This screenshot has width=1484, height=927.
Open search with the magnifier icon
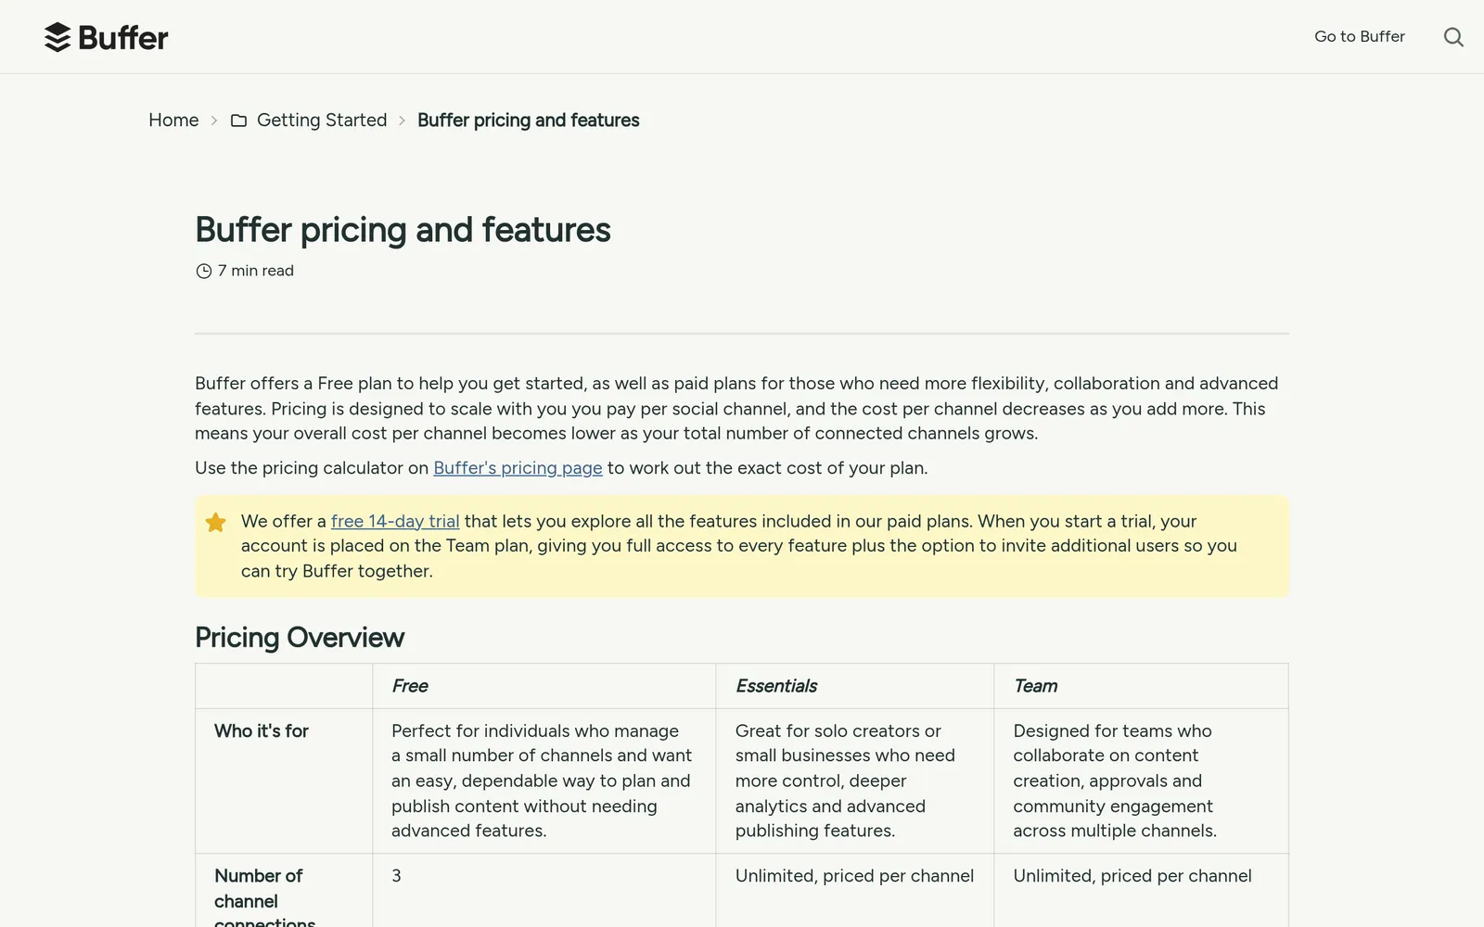[x=1453, y=37]
